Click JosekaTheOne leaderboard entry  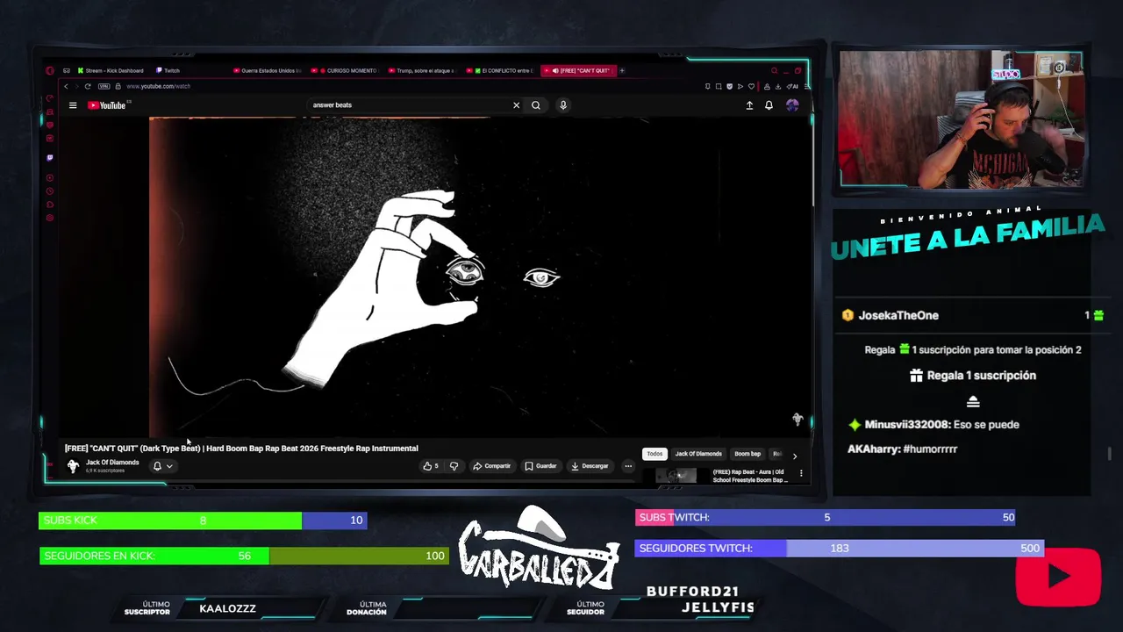point(972,315)
